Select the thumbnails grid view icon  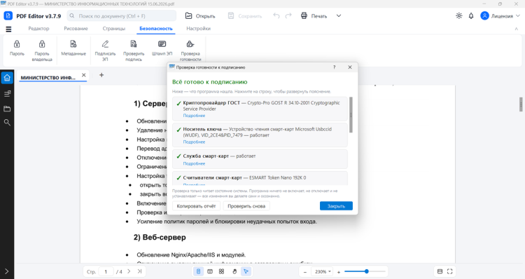click(x=221, y=271)
